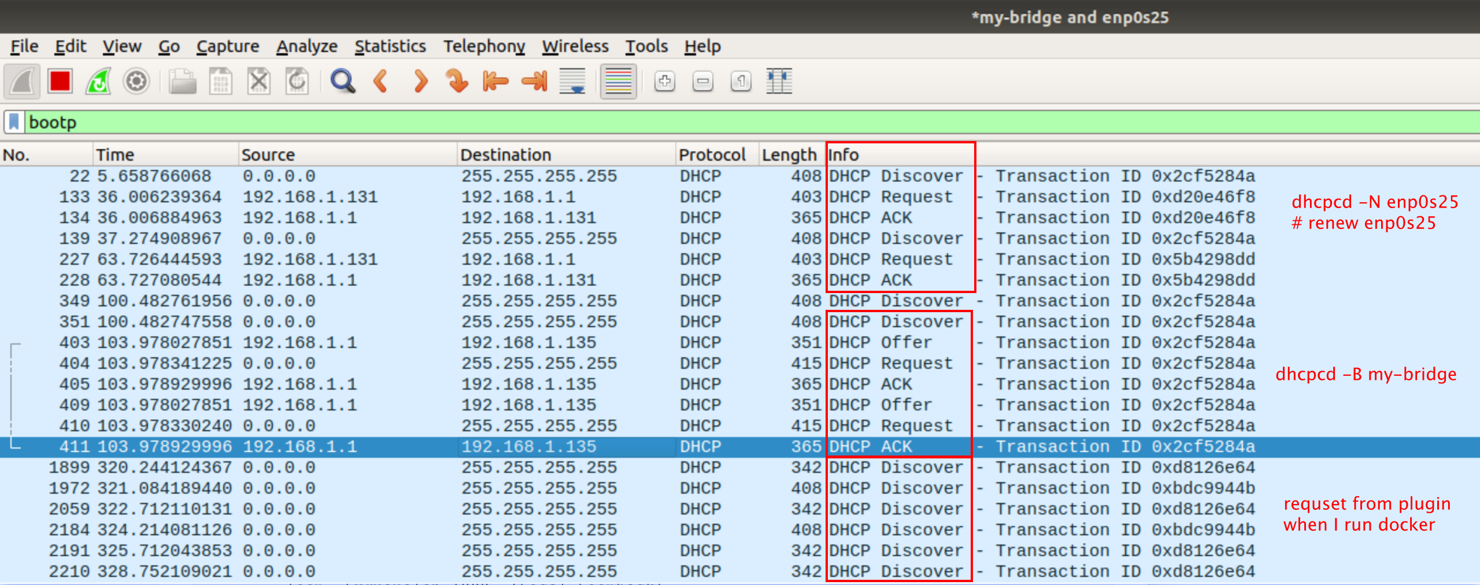
Task: Jump to the last packet
Action: (x=534, y=82)
